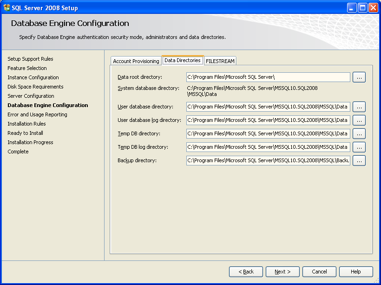Click the Complete step in sidebar
This screenshot has width=381, height=285.
click(x=18, y=152)
